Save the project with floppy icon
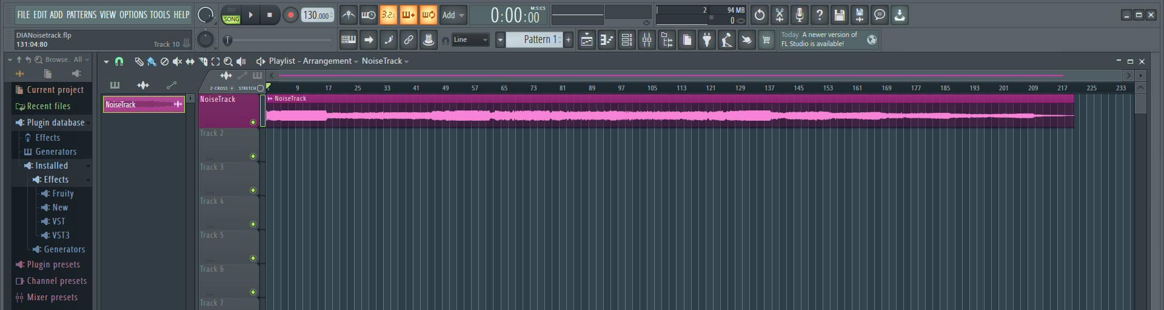The height and width of the screenshot is (310, 1164). pos(840,15)
